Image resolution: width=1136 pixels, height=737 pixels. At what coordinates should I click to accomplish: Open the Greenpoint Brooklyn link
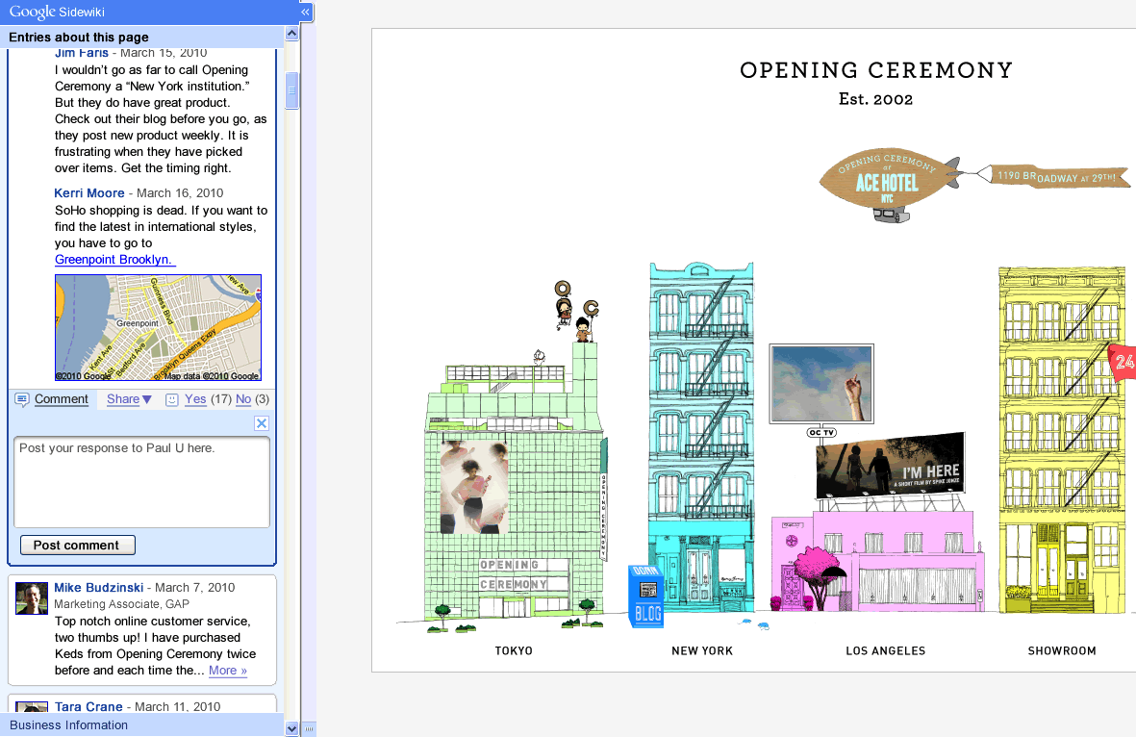click(x=114, y=260)
